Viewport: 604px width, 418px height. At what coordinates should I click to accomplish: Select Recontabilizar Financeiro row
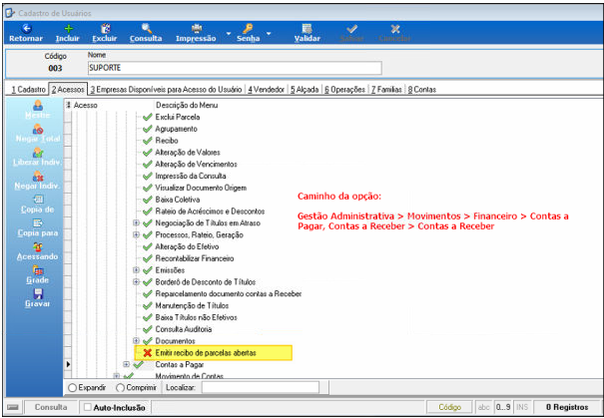click(x=194, y=258)
